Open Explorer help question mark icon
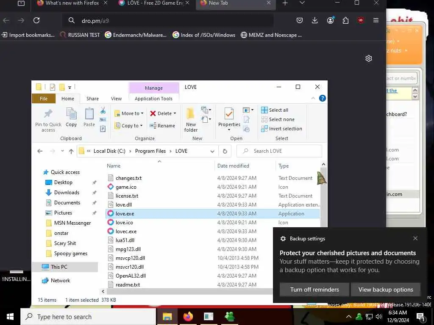This screenshot has width=434, height=325. click(x=323, y=98)
